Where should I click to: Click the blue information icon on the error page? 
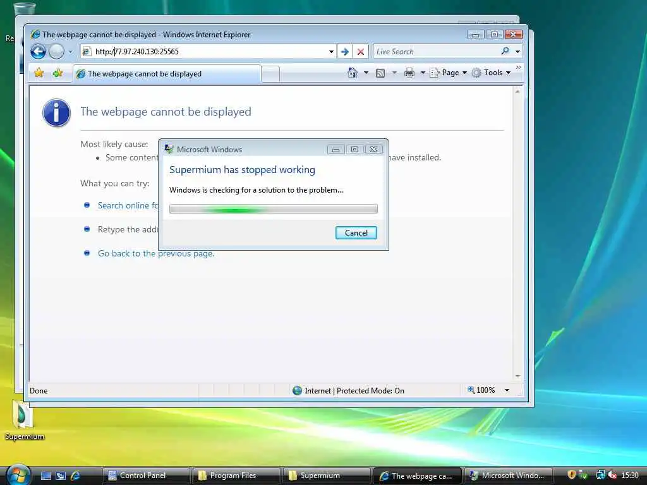[56, 112]
